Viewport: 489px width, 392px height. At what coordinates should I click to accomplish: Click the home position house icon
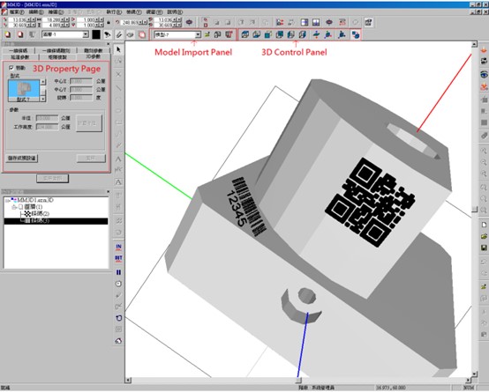pos(118,341)
